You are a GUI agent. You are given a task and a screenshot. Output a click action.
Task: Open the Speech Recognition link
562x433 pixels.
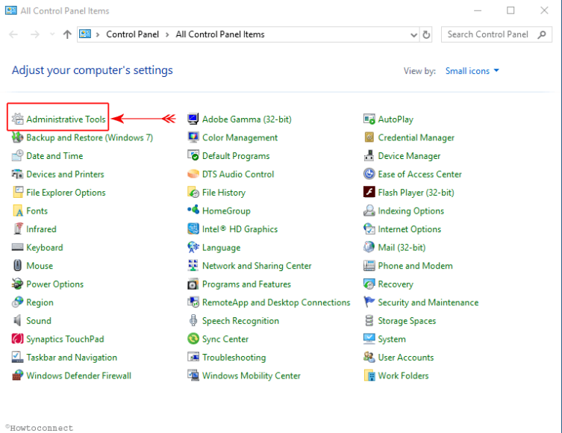(x=240, y=320)
